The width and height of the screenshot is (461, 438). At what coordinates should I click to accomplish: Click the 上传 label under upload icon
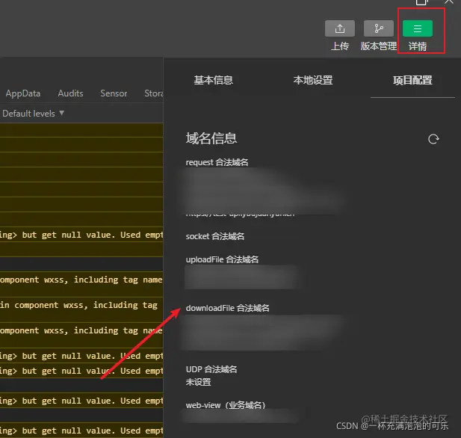point(340,46)
